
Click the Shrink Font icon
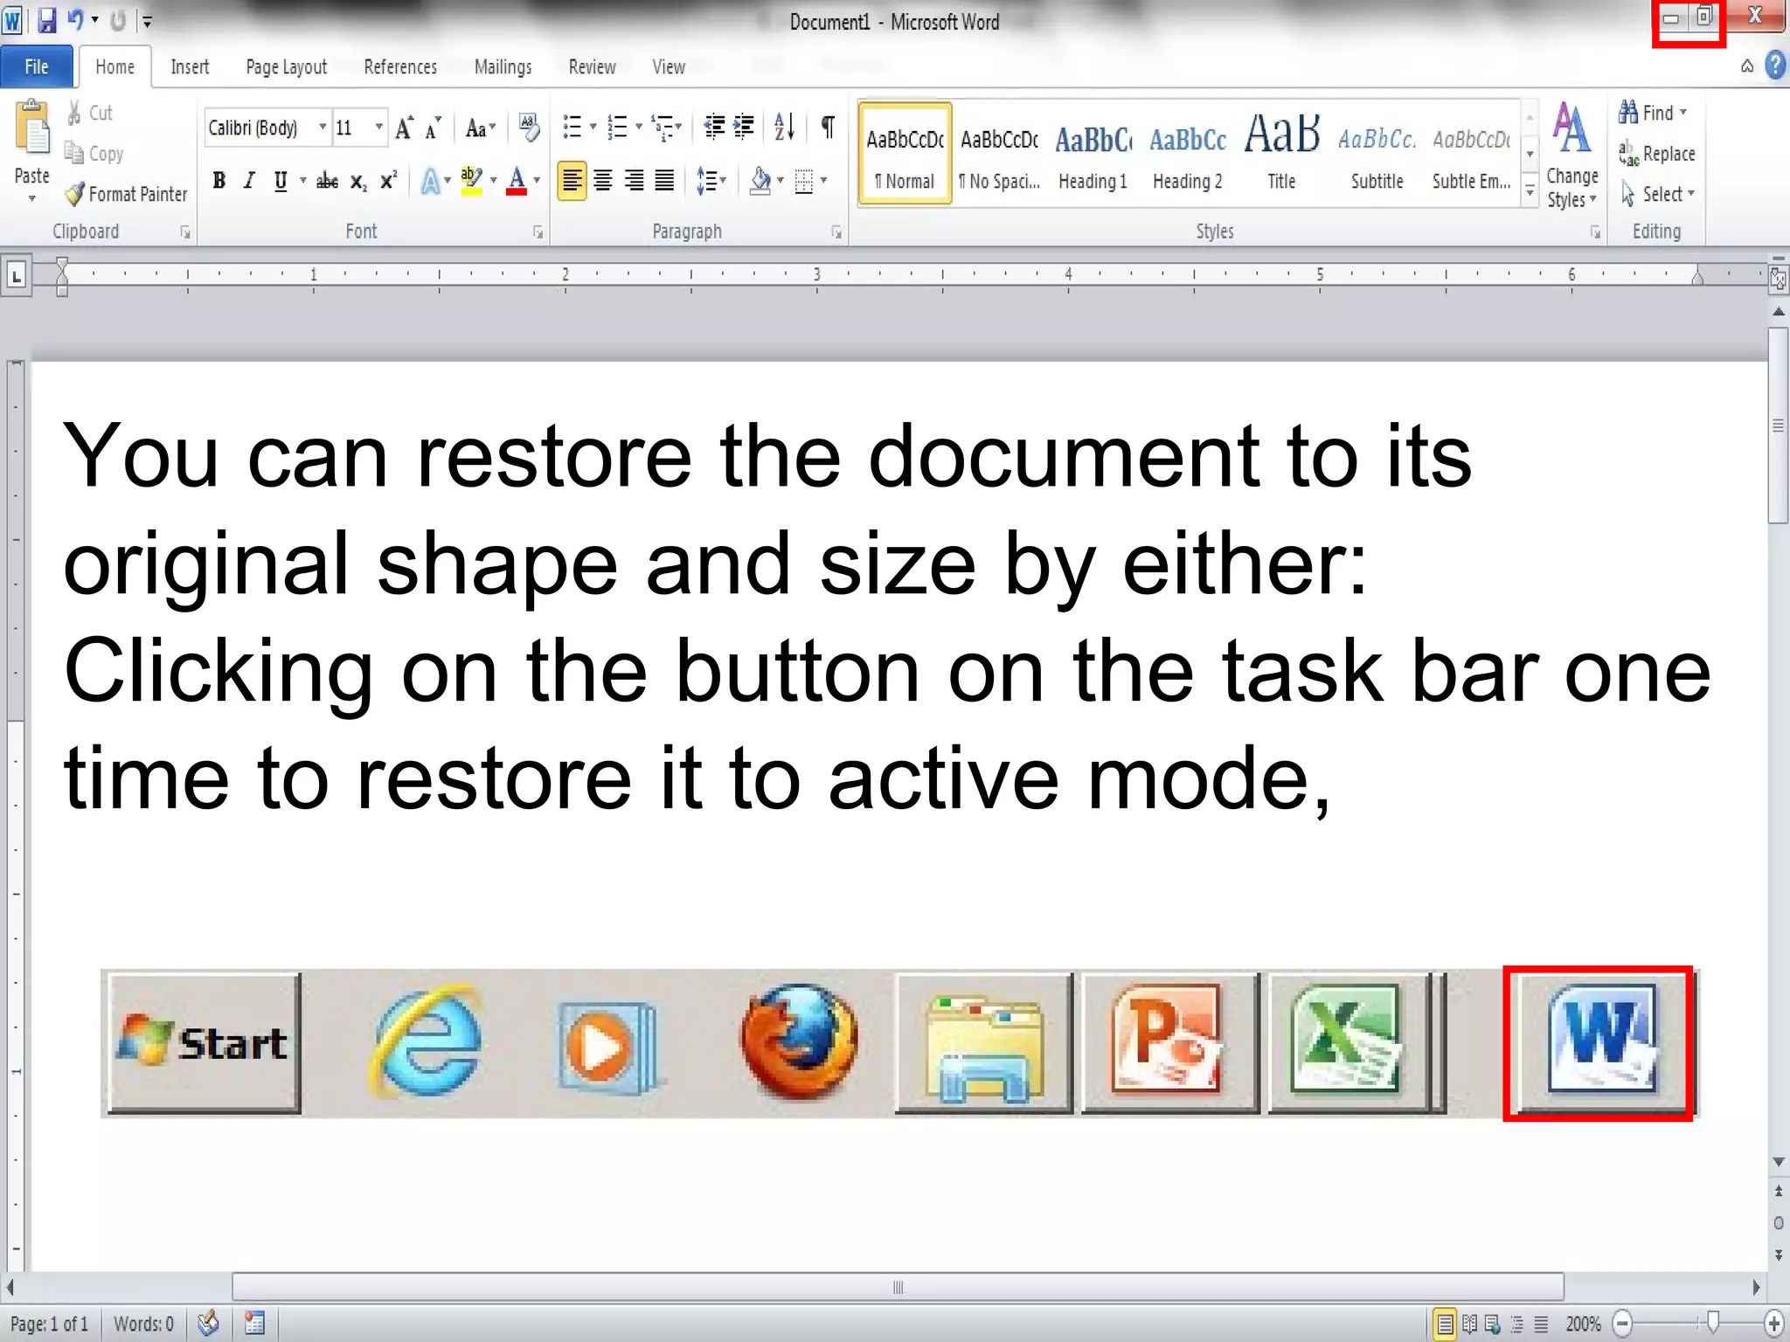[433, 128]
